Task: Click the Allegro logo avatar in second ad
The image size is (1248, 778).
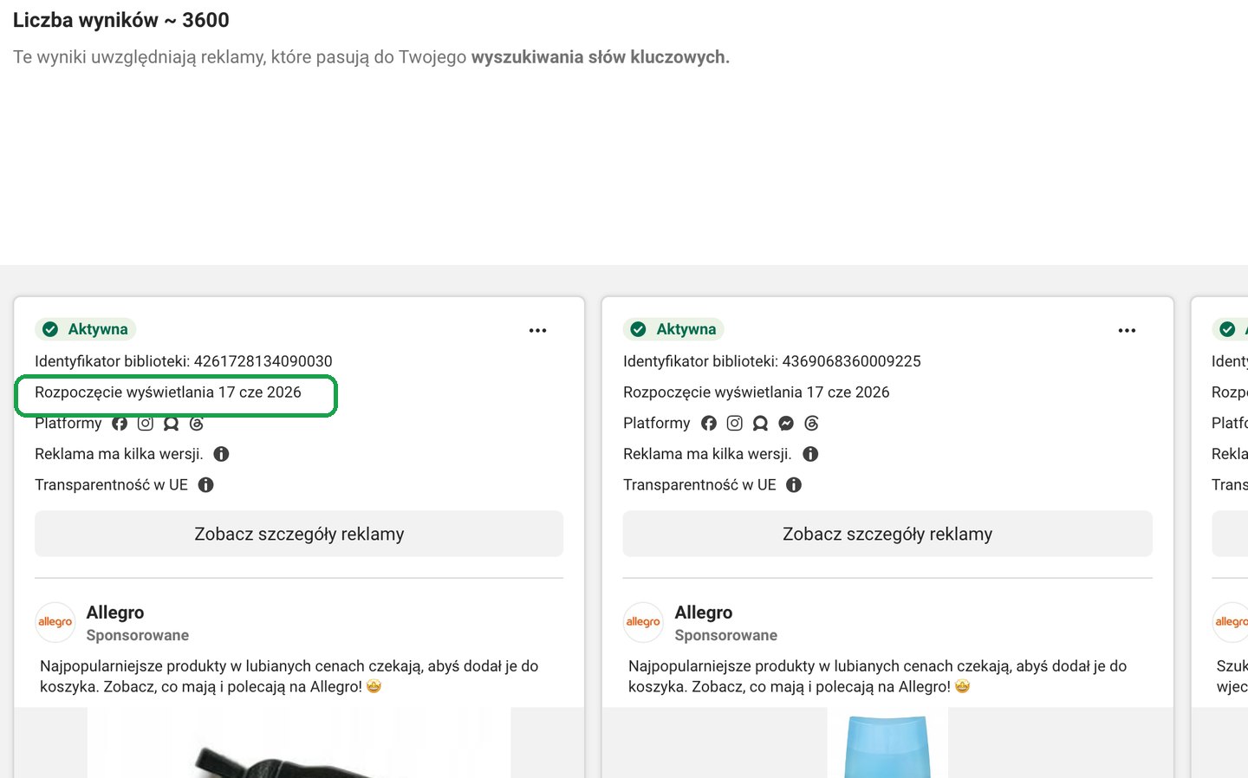Action: [643, 622]
